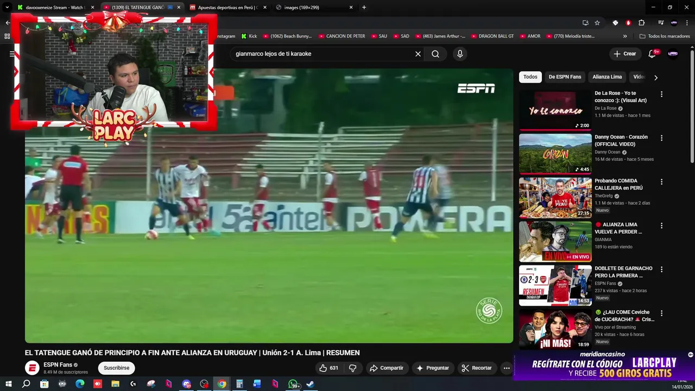
Task: Switch to images (169×299) tab
Action: coord(315,7)
